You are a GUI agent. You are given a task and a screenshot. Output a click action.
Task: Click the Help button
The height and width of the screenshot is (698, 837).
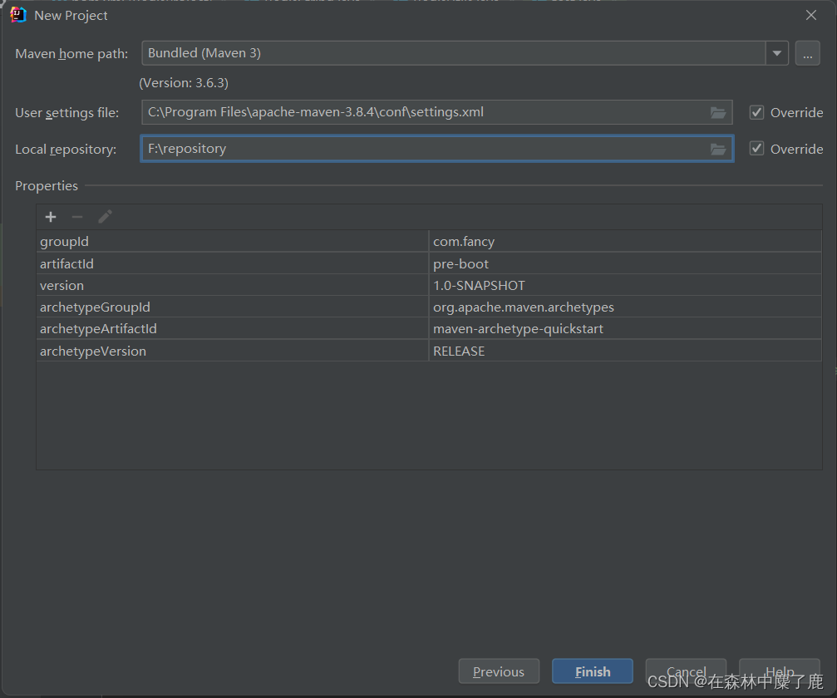[780, 671]
